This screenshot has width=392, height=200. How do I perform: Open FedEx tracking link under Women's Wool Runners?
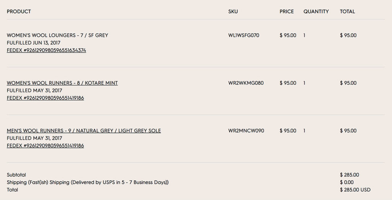(45, 98)
